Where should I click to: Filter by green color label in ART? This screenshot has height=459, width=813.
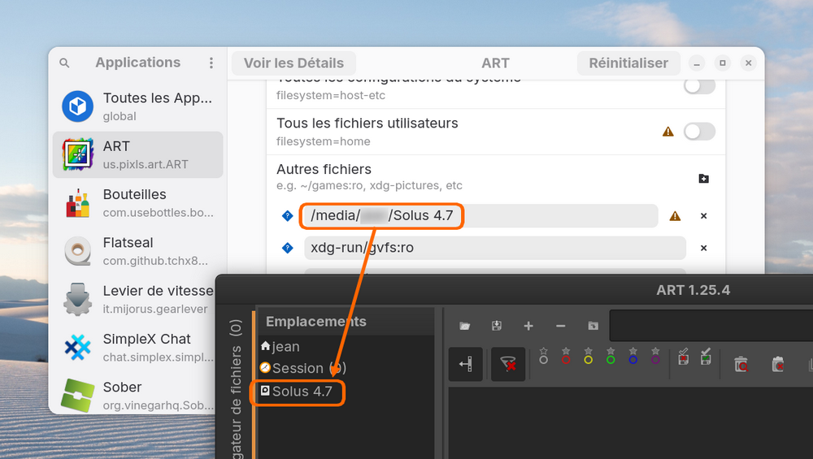[611, 356]
